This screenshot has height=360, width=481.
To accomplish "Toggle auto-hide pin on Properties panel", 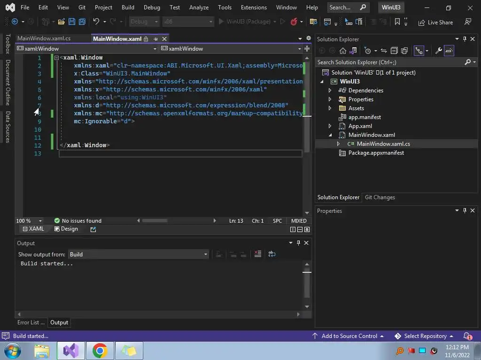I will (465, 210).
